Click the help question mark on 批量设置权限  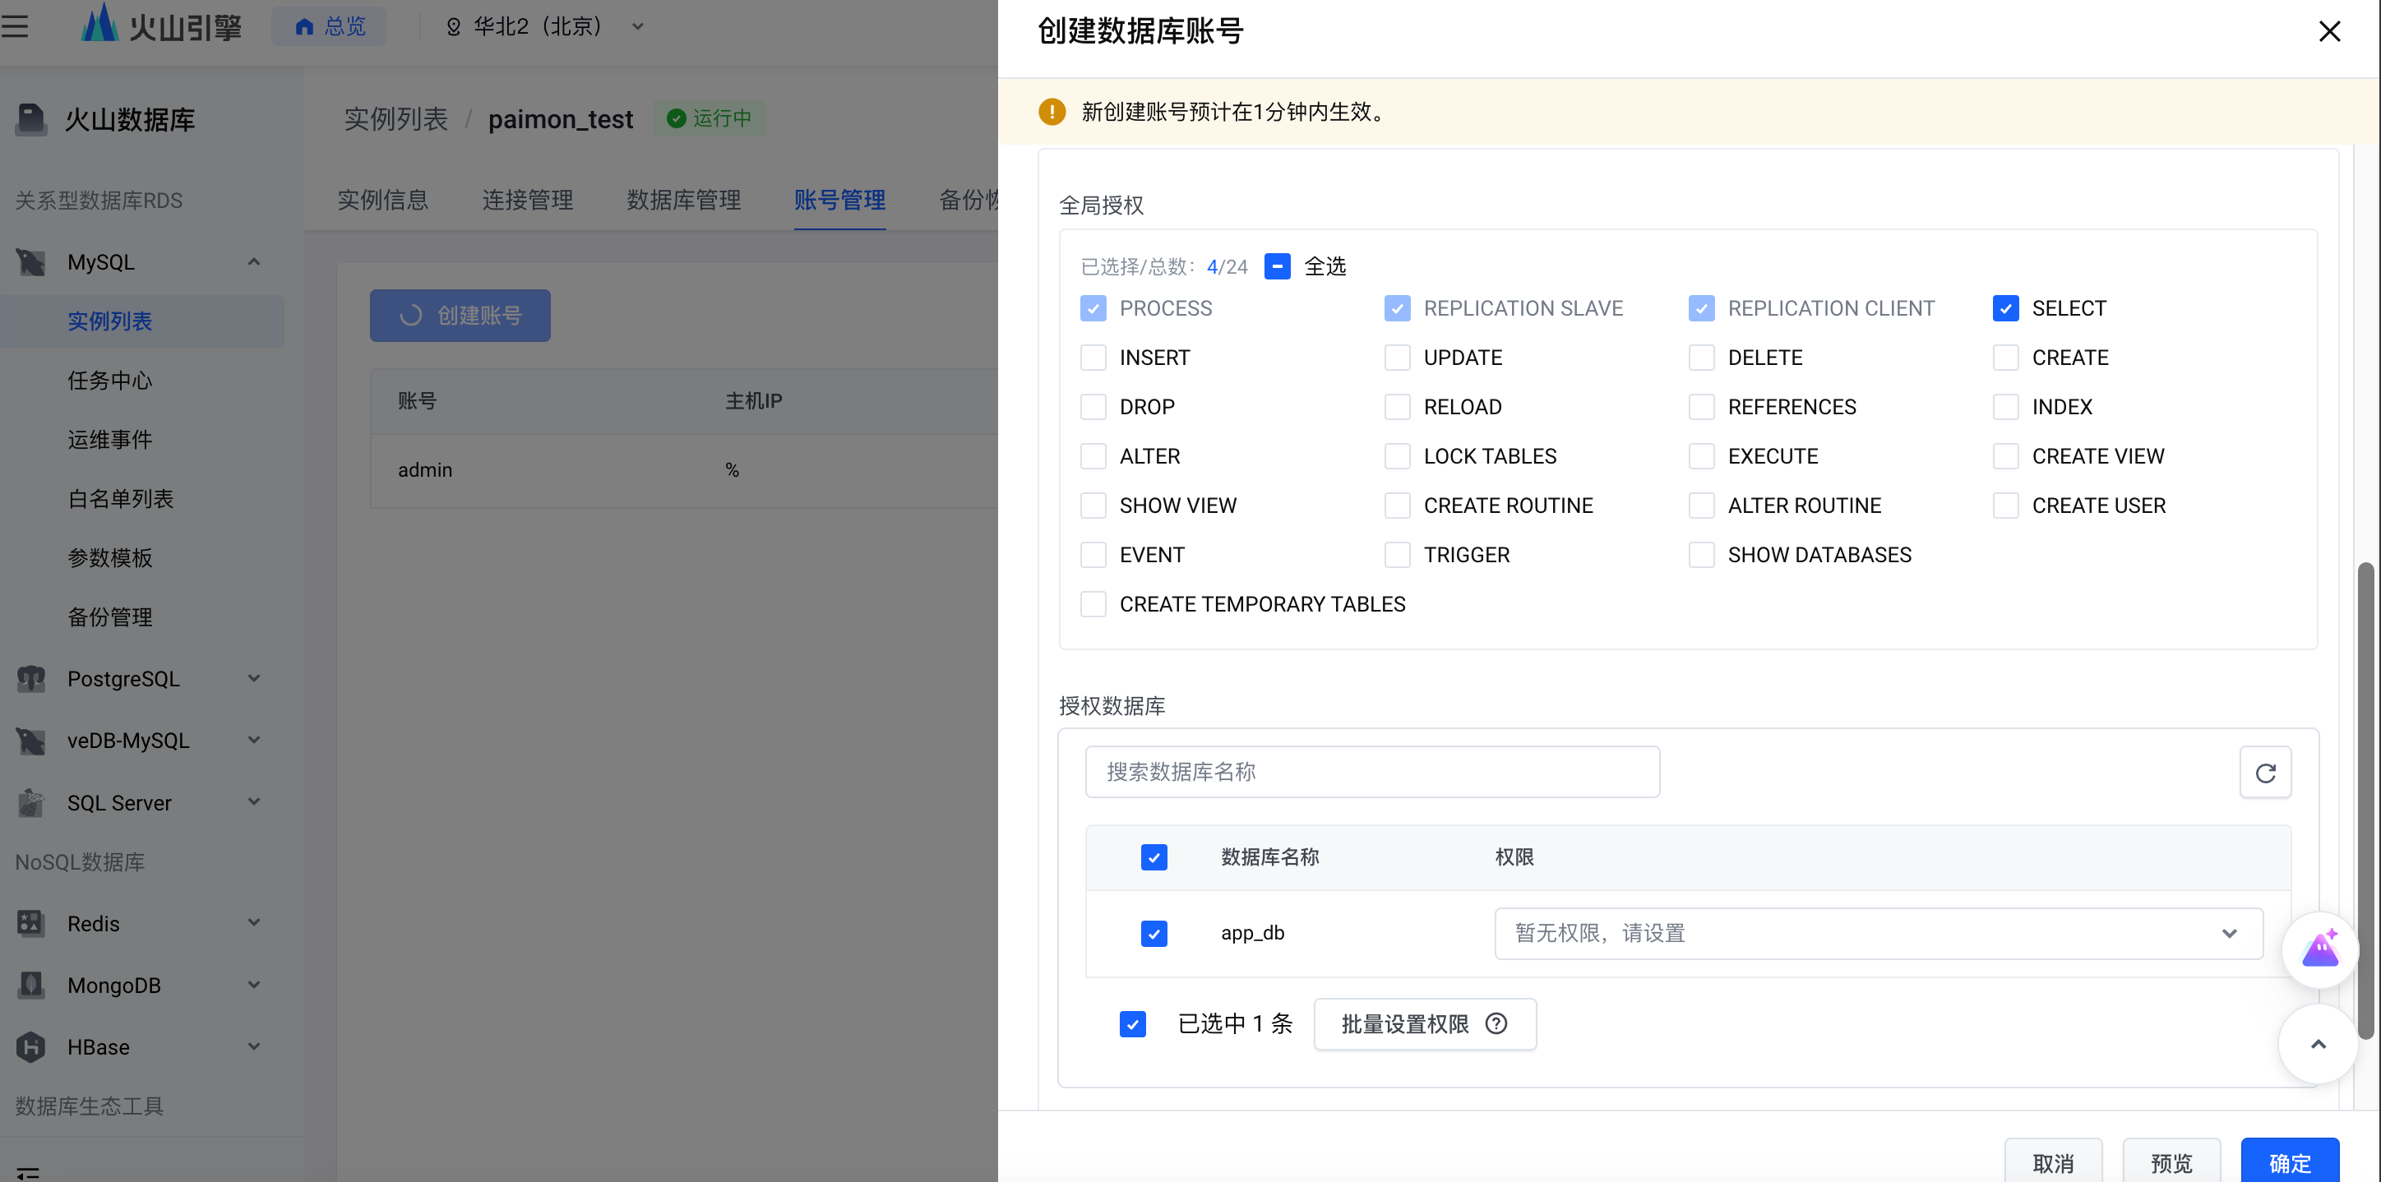coord(1496,1024)
